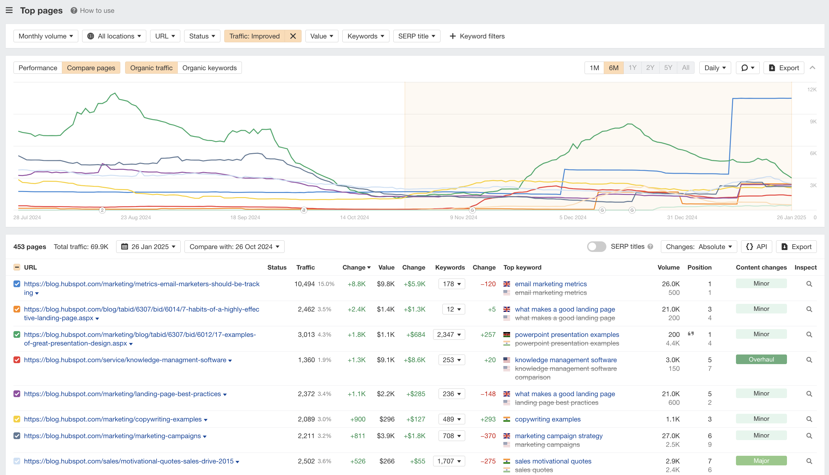Select the 1Y time range

(632, 68)
